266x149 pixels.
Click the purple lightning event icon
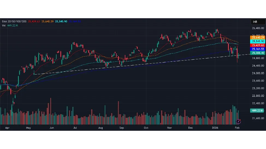238,121
